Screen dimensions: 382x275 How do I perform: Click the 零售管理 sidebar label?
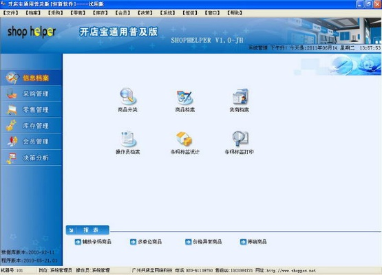36,110
